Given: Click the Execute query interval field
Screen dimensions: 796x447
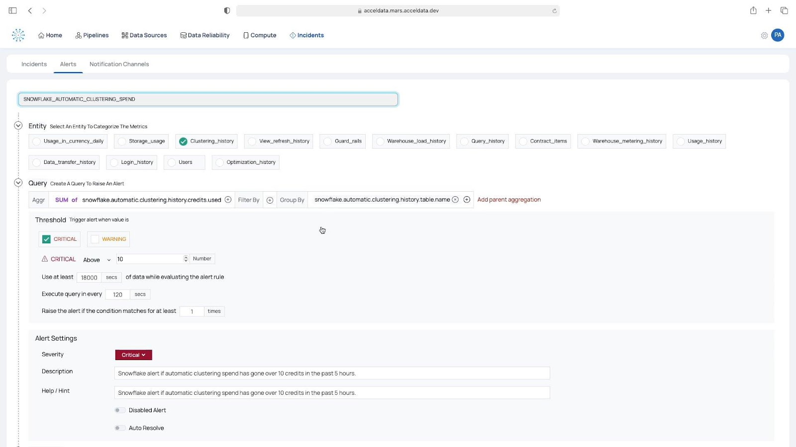Looking at the screenshot, I should point(117,295).
